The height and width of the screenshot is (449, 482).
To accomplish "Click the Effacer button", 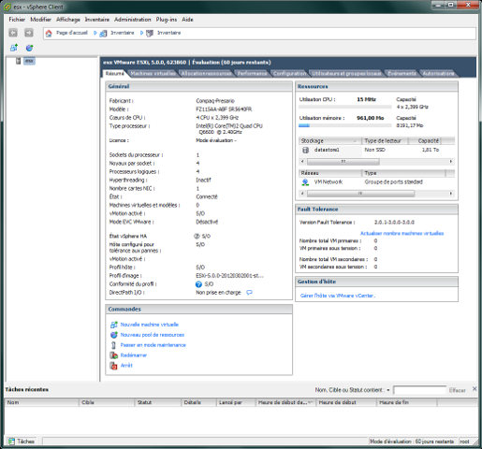I will 457,390.
